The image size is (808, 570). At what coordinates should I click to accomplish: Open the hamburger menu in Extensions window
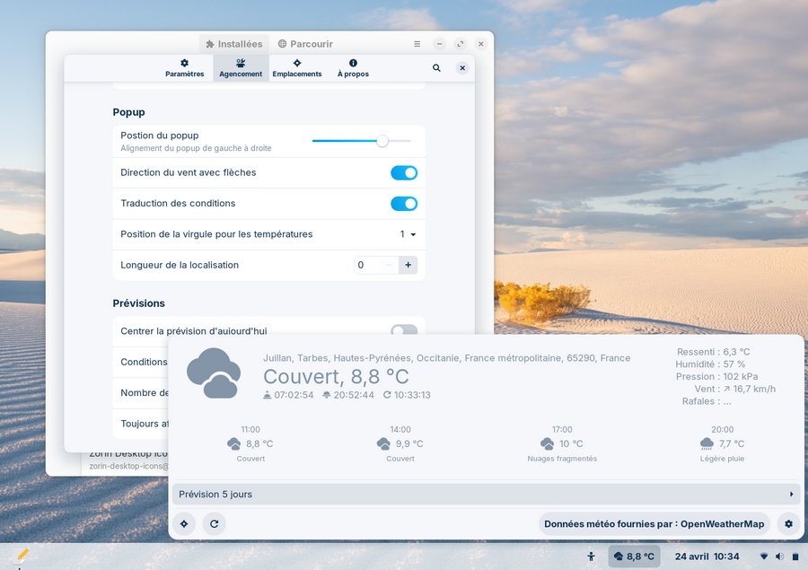tap(417, 44)
